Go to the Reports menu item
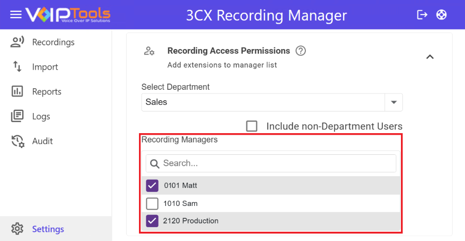 click(47, 91)
